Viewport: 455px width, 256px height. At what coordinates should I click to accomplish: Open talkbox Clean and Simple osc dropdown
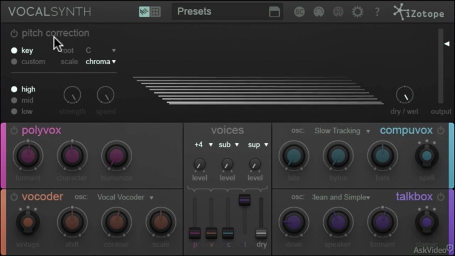[x=342, y=197]
